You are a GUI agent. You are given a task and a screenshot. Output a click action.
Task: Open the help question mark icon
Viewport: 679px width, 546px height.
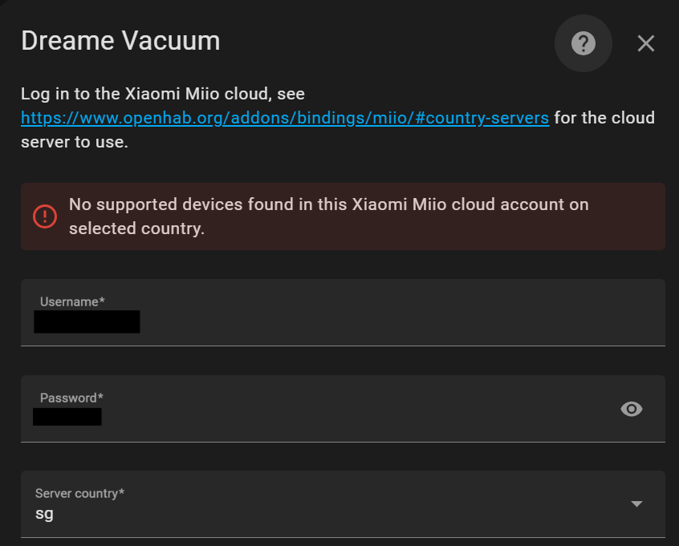[583, 43]
